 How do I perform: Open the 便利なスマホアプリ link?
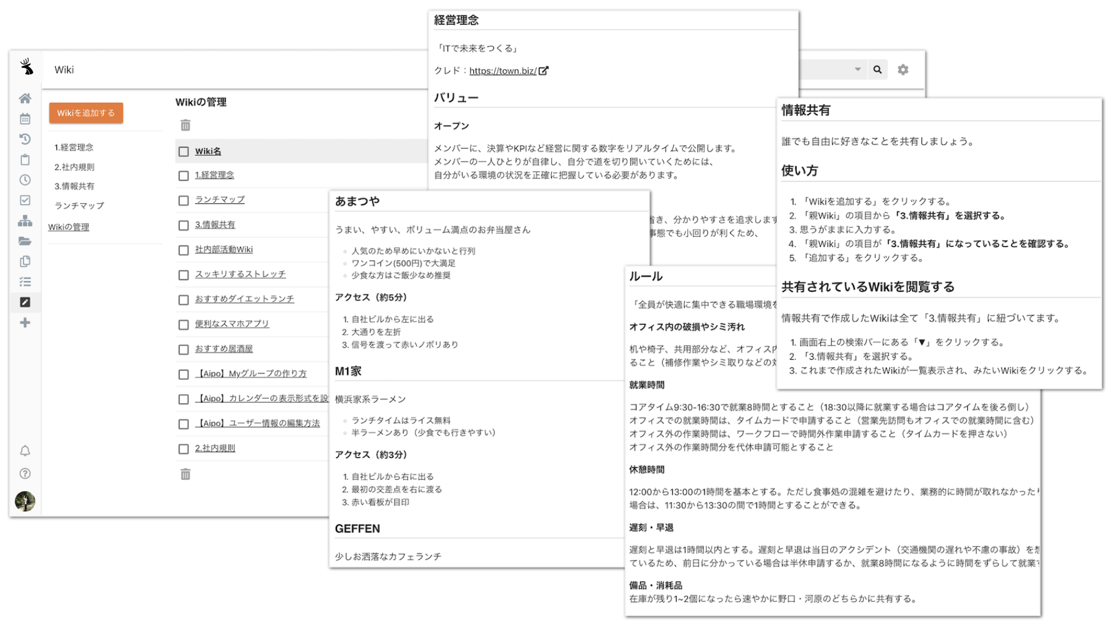pos(232,324)
